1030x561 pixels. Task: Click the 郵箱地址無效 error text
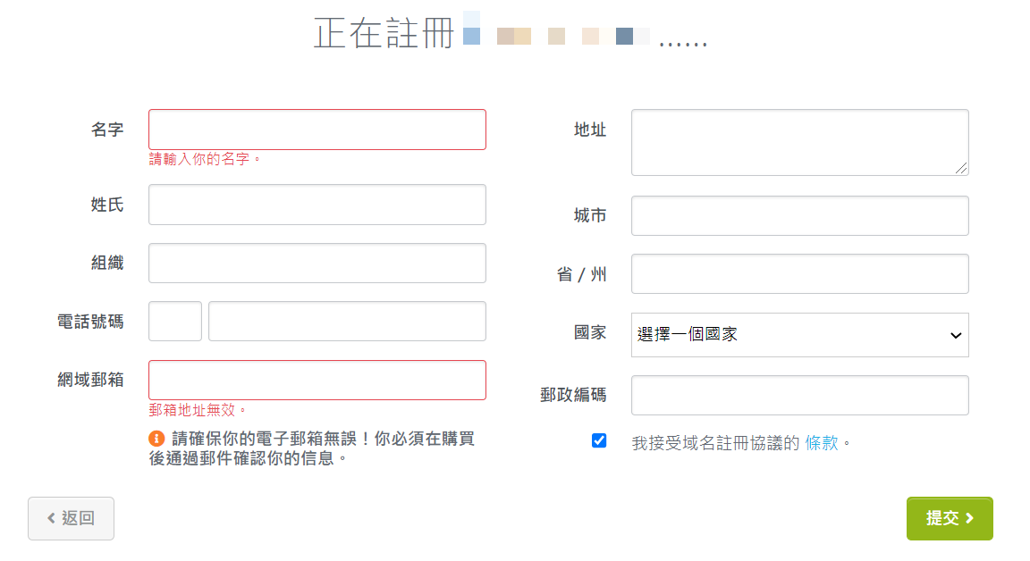[x=197, y=410]
